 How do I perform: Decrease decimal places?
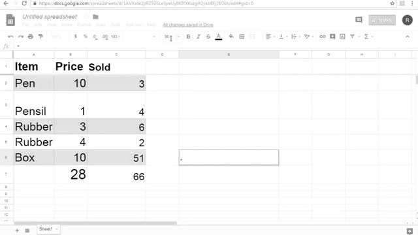(95, 37)
